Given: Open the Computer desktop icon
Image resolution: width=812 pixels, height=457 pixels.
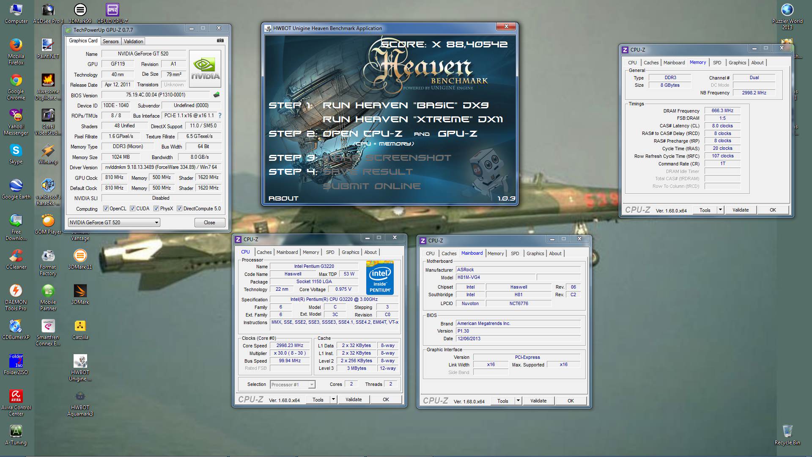Looking at the screenshot, I should [x=16, y=13].
